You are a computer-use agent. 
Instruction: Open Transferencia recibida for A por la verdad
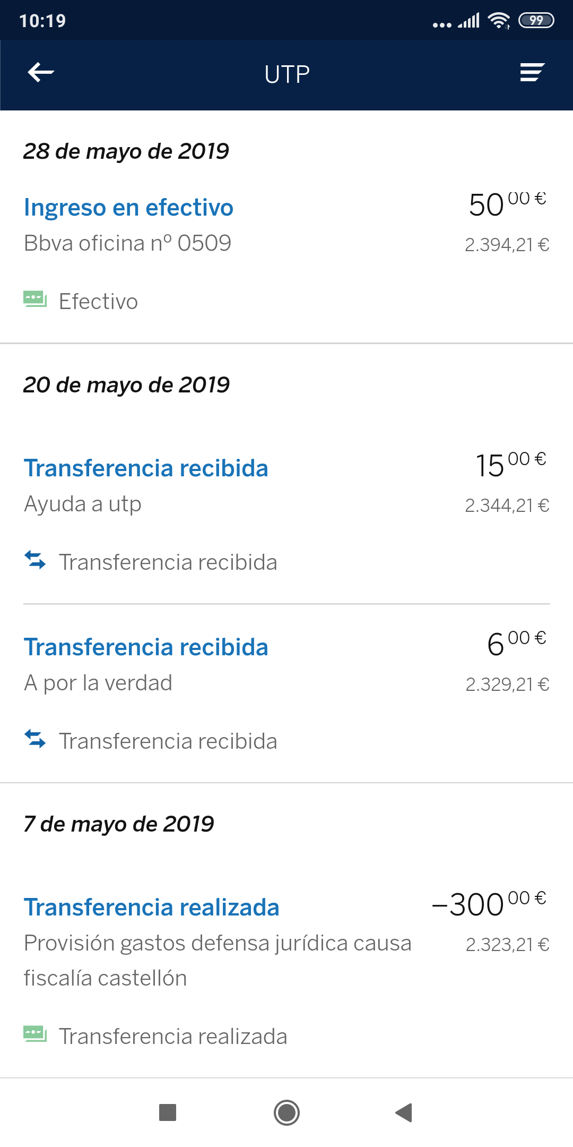coord(146,647)
